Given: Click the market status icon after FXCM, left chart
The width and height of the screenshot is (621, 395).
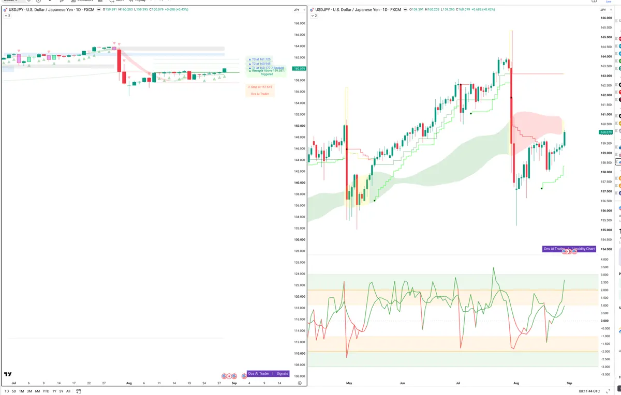Looking at the screenshot, I should pyautogui.click(x=99, y=10).
